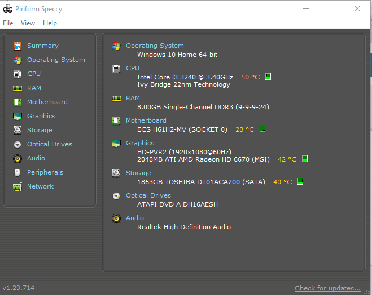Click the HD-PVR2 (1920x1080@60Hz) line

point(184,152)
